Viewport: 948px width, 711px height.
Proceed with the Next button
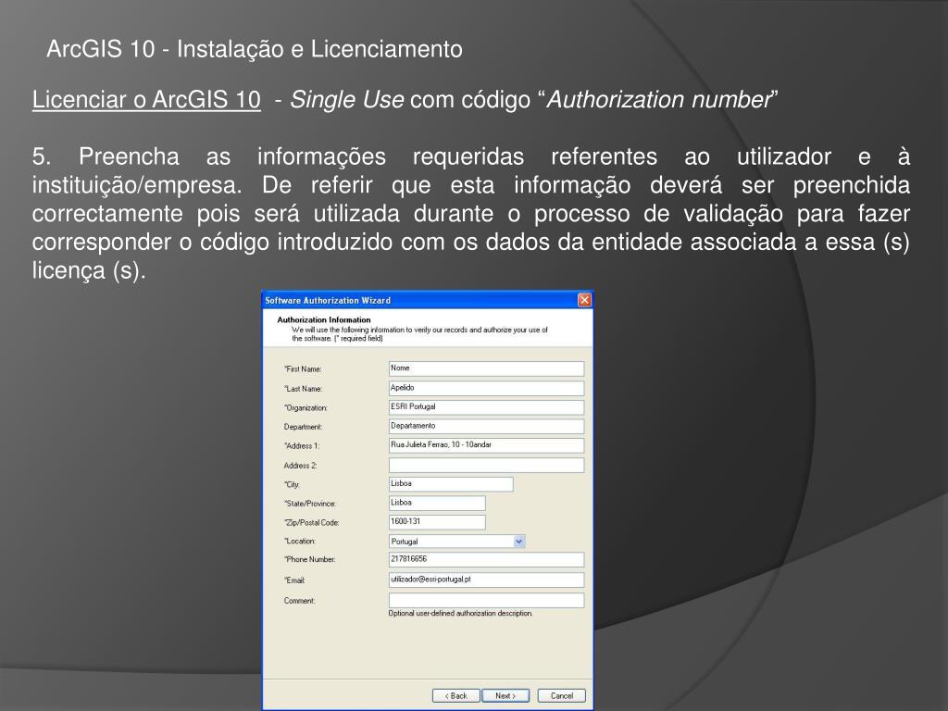[505, 696]
